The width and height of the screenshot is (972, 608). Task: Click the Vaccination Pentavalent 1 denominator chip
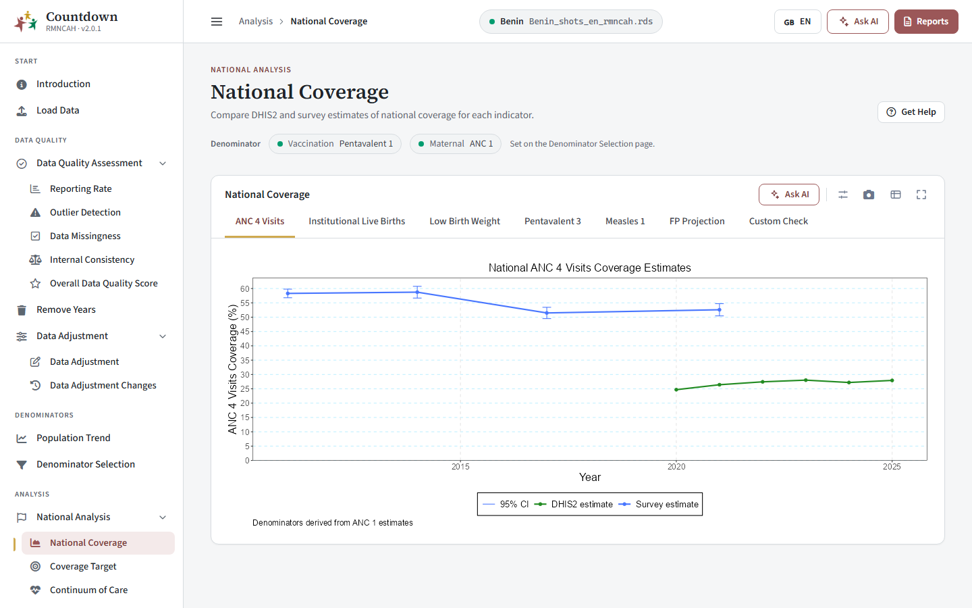coord(335,144)
